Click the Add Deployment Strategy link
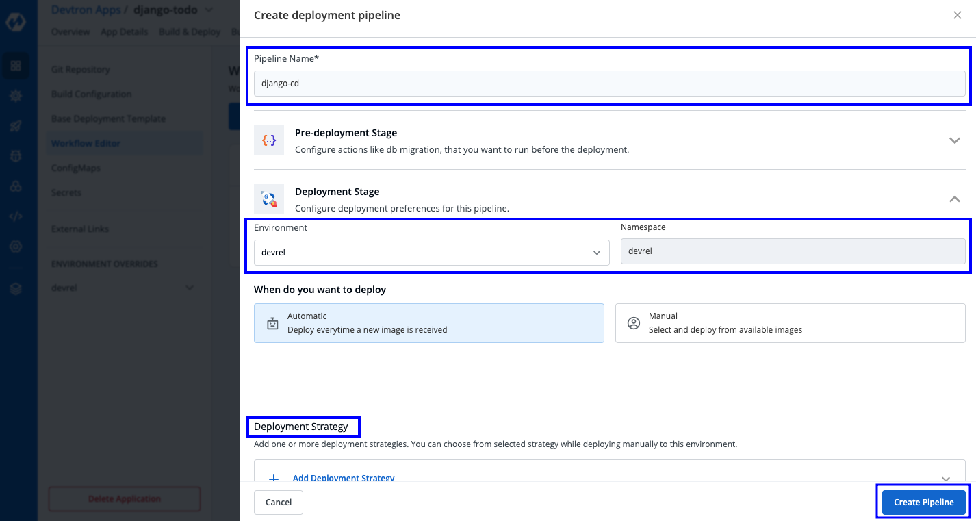 pos(344,478)
